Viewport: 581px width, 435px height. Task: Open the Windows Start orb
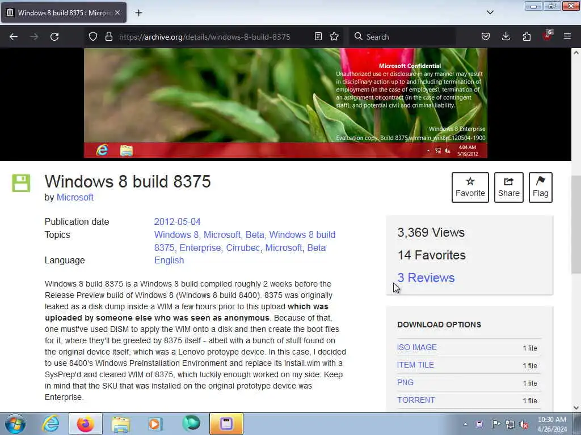pyautogui.click(x=15, y=424)
